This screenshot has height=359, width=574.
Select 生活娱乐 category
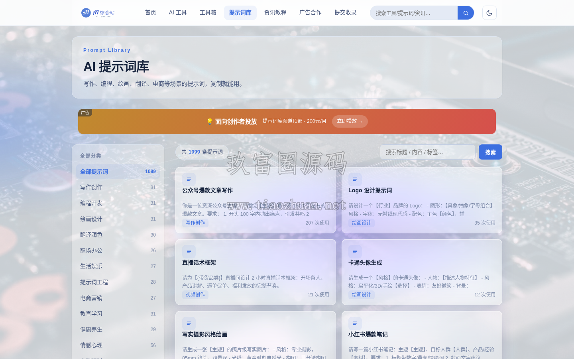[118, 266]
